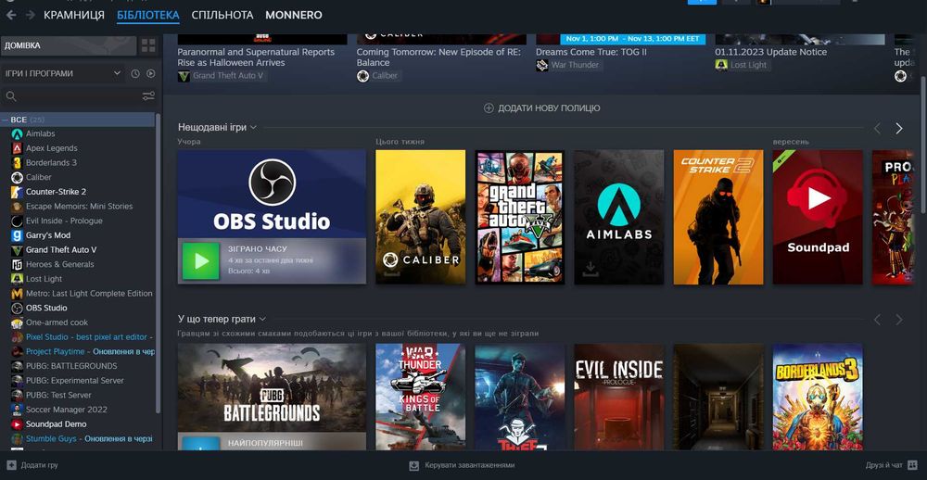
Task: Click Borderlands 3 list icon
Action: [x=17, y=162]
